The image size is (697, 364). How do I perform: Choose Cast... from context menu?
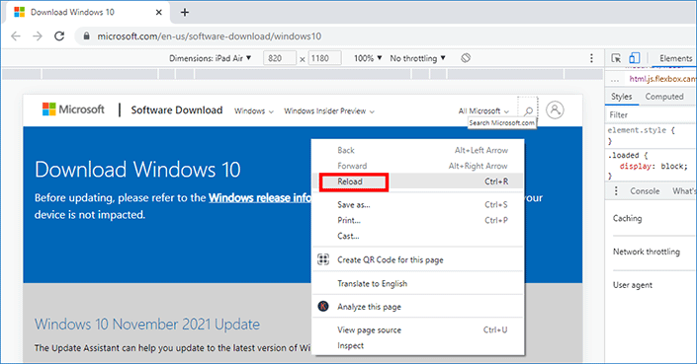click(418, 236)
